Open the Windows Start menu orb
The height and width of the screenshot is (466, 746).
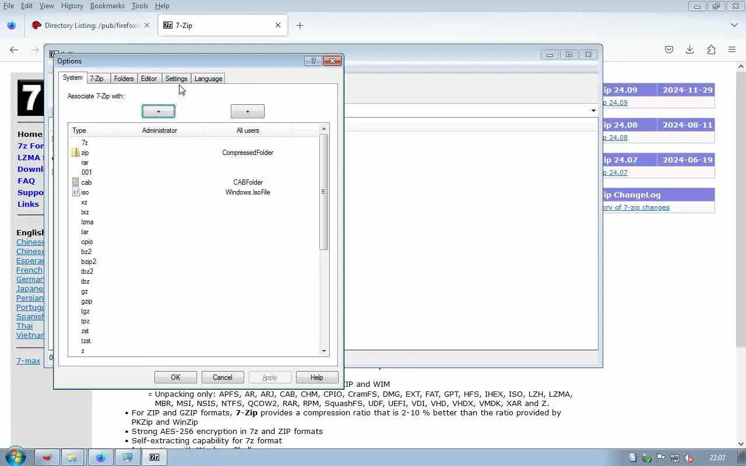click(x=15, y=457)
